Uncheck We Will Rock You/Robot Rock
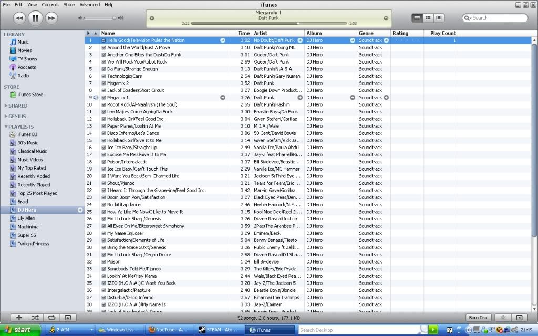Viewport: 538px width, 336px height. (x=104, y=62)
